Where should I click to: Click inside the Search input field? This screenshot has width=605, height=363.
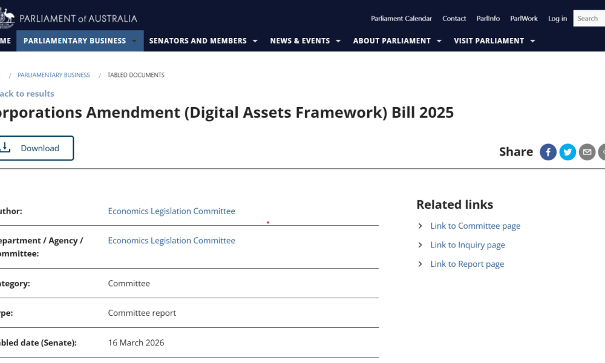(590, 18)
